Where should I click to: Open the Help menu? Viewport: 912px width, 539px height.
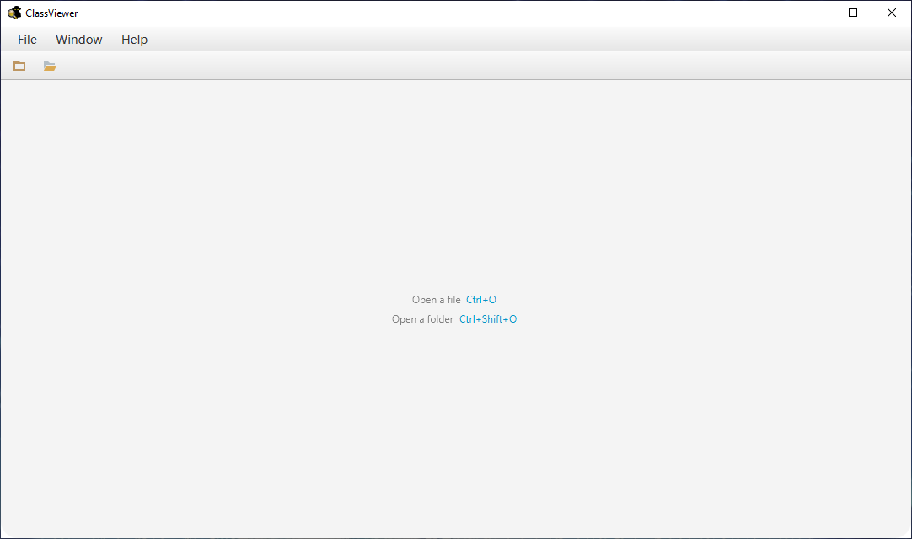[134, 40]
